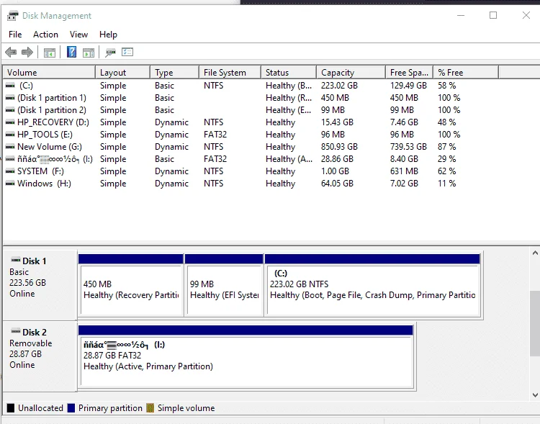Click the disk pane vertical scrollbar thumb
The height and width of the screenshot is (424, 540).
[x=535, y=323]
